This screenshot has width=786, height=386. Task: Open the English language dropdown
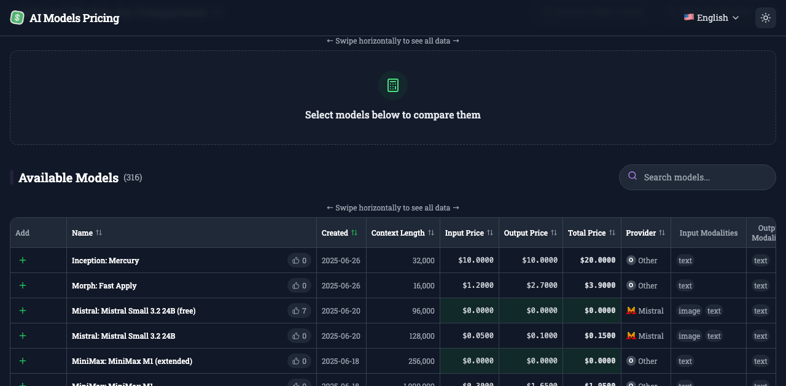pos(712,18)
